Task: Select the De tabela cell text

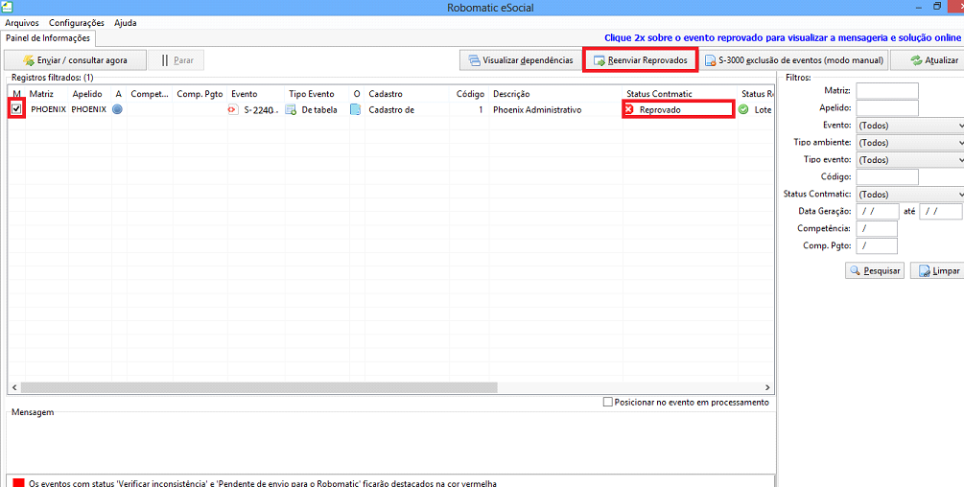Action: (319, 110)
